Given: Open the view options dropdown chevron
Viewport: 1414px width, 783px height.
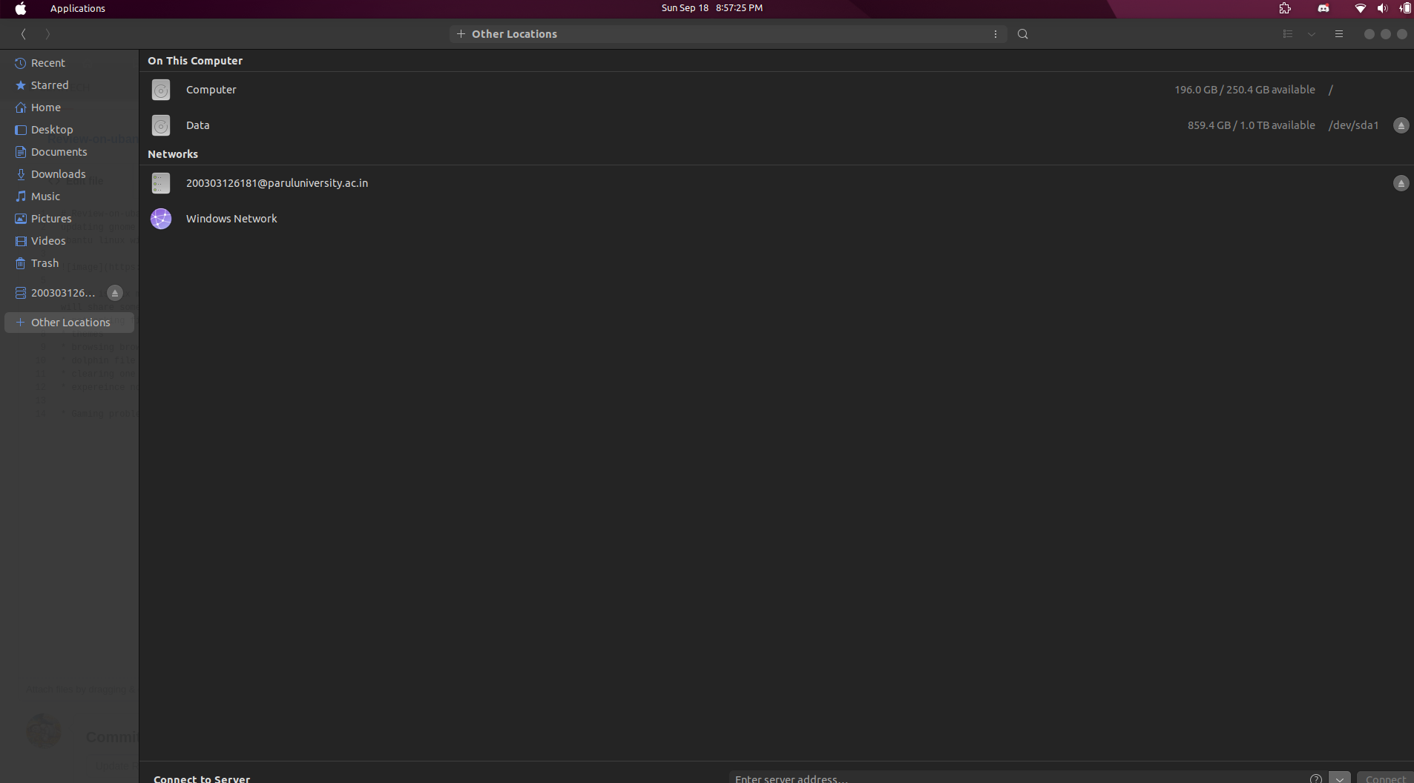Looking at the screenshot, I should pos(1312,34).
